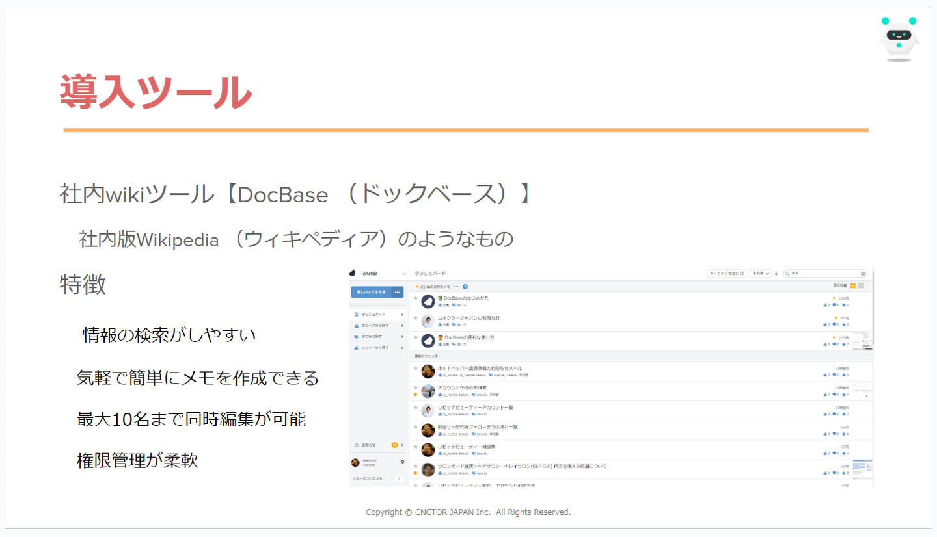Star the DocBaseの便利な使い方 memo
This screenshot has height=537, width=937.
pos(416,337)
